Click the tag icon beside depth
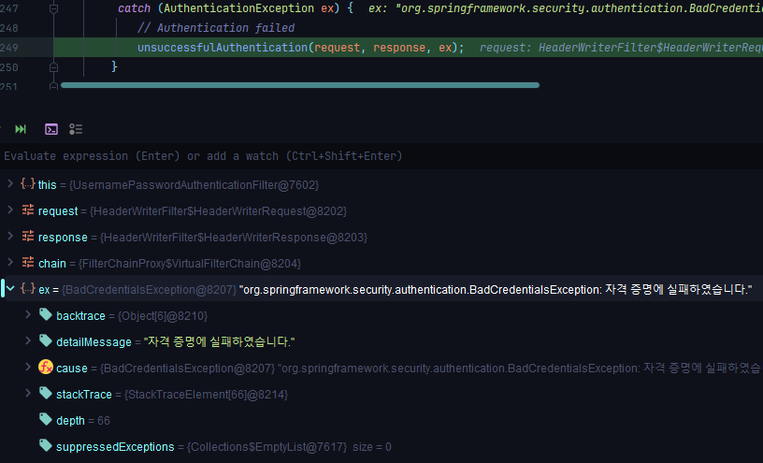Image resolution: width=763 pixels, height=463 pixels. coord(45,420)
